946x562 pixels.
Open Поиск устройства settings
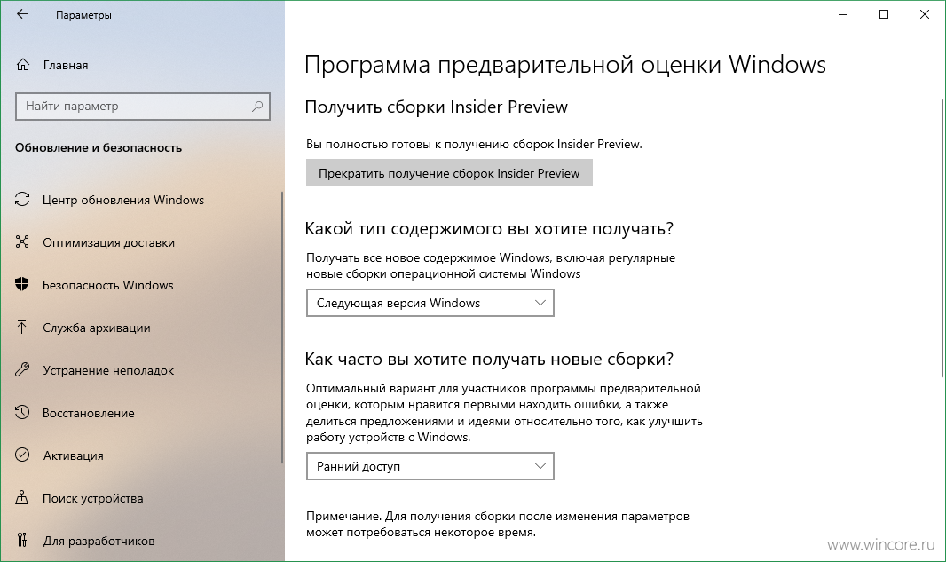tap(93, 498)
